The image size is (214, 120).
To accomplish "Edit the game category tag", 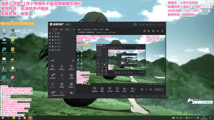I will pyautogui.click(x=86, y=32).
